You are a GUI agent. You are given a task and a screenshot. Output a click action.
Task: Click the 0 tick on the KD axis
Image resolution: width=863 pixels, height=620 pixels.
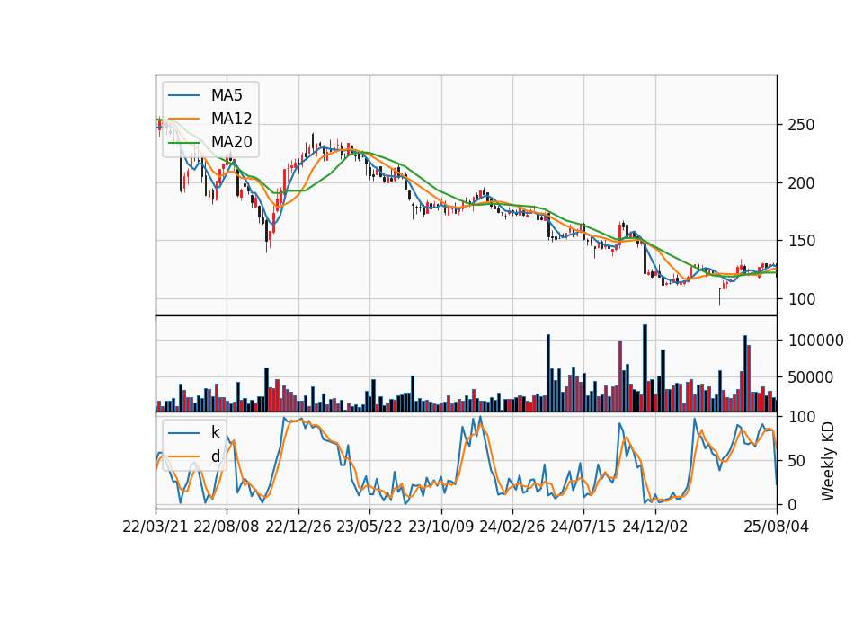pyautogui.click(x=793, y=504)
